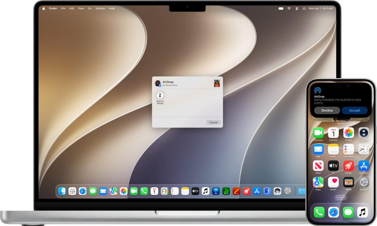Open Music from the Mac dock
Image resolution: width=377 pixels, height=226 pixels.
click(206, 191)
